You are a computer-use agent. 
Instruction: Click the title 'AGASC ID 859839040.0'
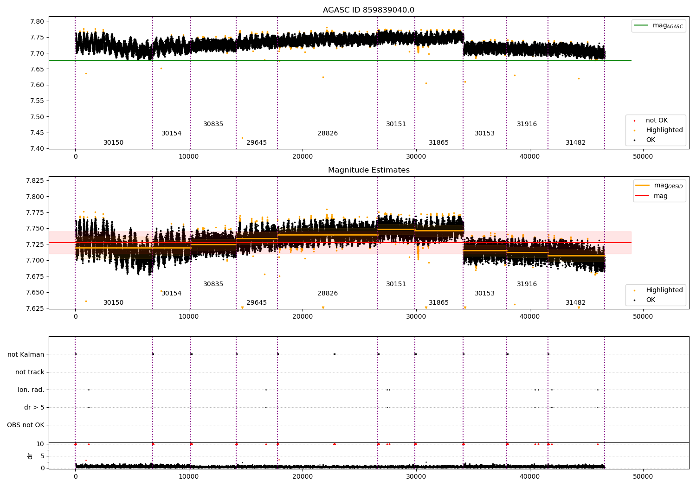pos(368,10)
